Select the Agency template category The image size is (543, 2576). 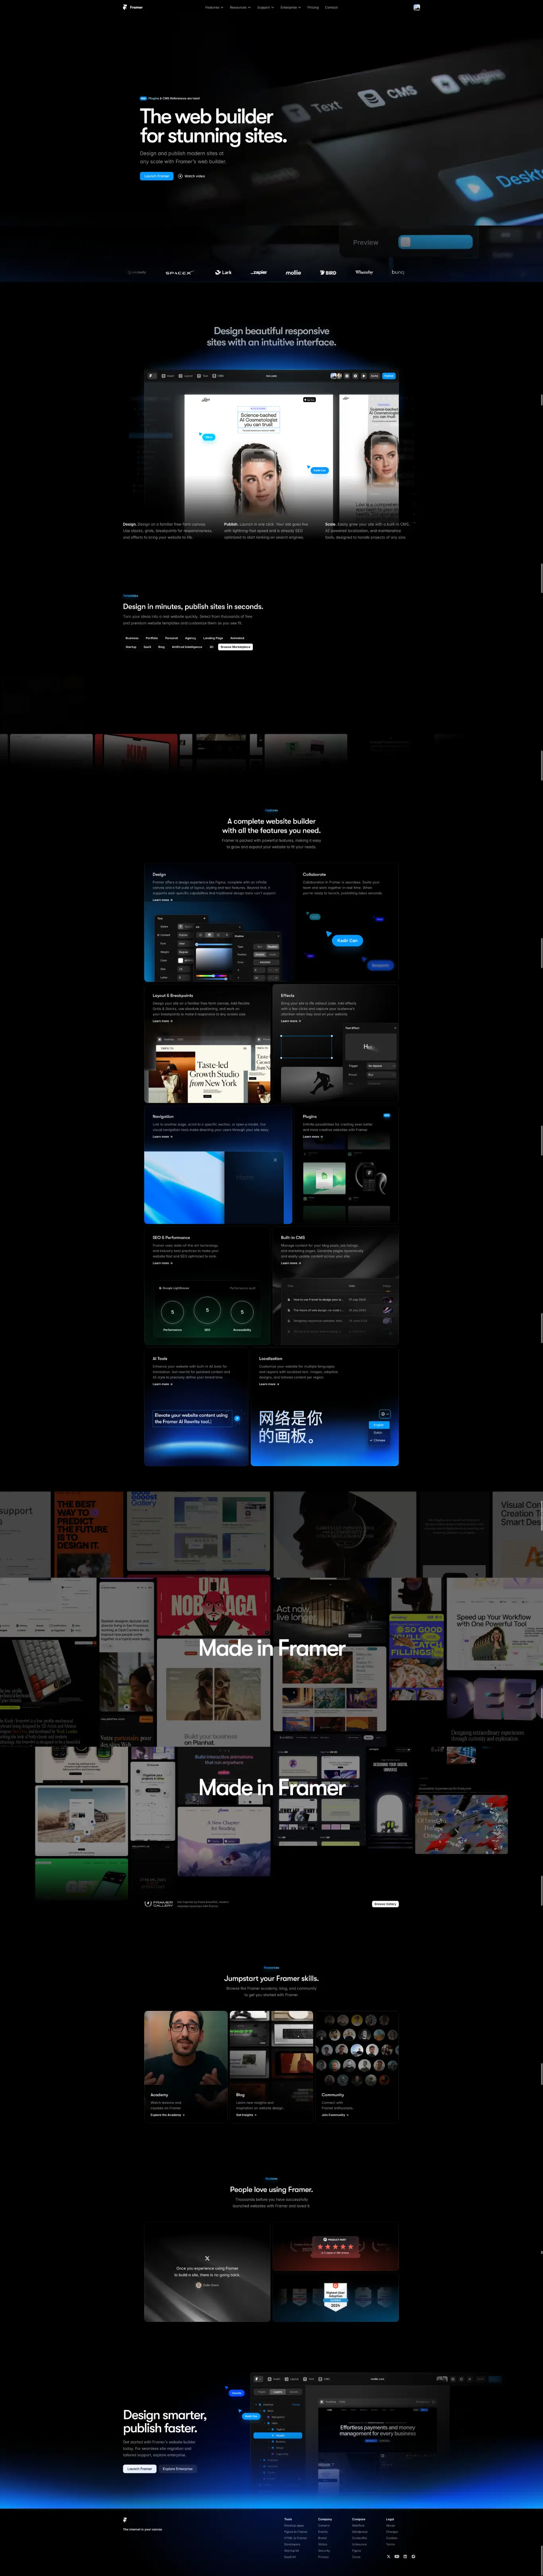tap(191, 638)
